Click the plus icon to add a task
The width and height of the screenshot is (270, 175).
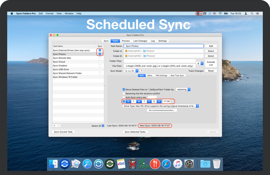click(x=54, y=126)
